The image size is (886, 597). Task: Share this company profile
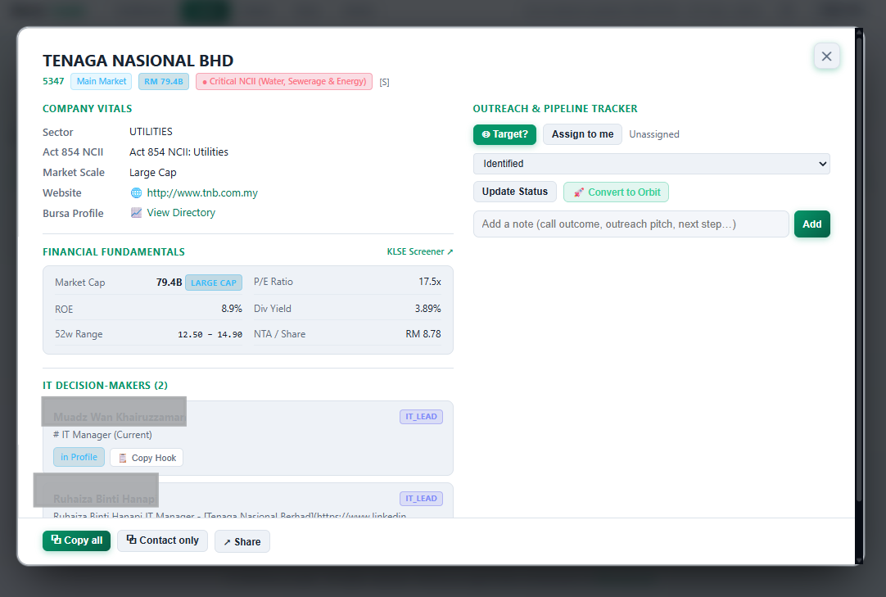[x=242, y=541]
